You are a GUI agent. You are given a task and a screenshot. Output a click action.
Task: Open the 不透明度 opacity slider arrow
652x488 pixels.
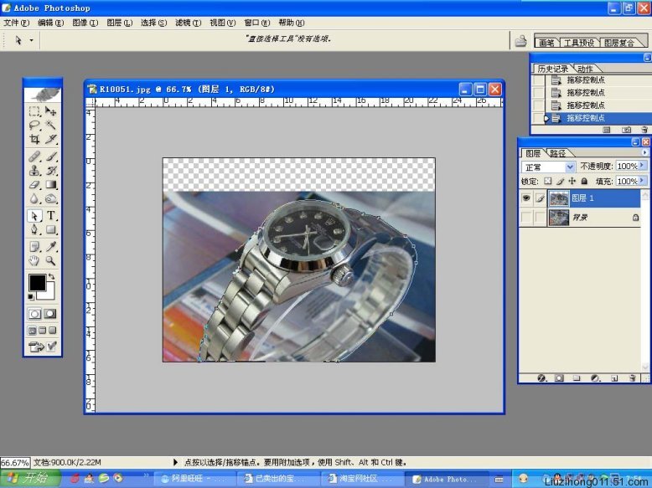[643, 166]
